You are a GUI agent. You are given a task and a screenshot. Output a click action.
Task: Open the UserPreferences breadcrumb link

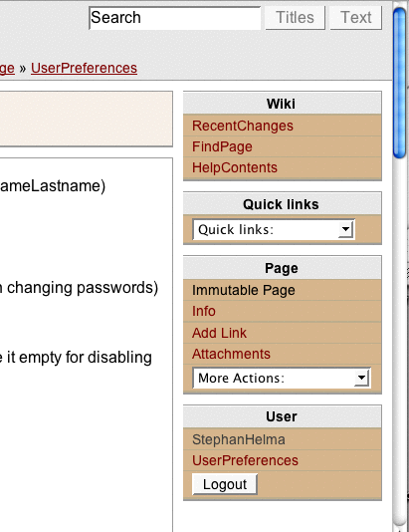pos(84,68)
